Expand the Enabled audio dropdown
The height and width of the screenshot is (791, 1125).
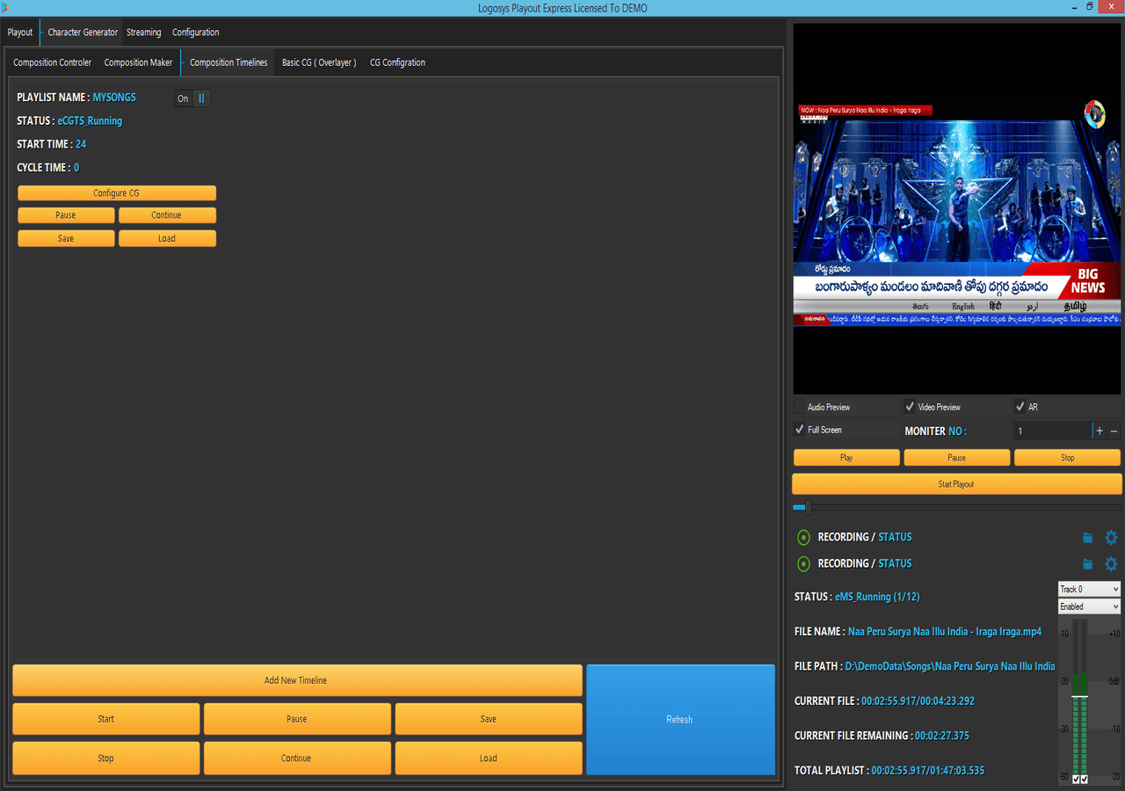(1089, 606)
